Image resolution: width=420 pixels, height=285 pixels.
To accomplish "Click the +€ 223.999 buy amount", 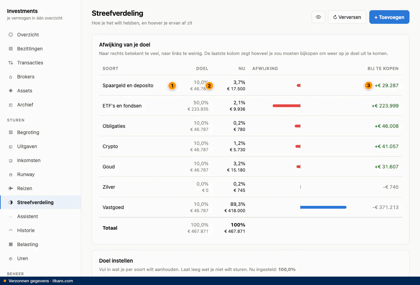I will tap(385, 106).
